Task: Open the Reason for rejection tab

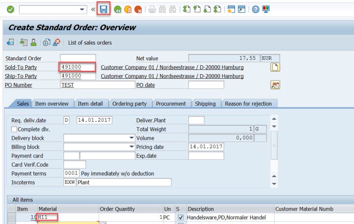Action: tap(248, 104)
